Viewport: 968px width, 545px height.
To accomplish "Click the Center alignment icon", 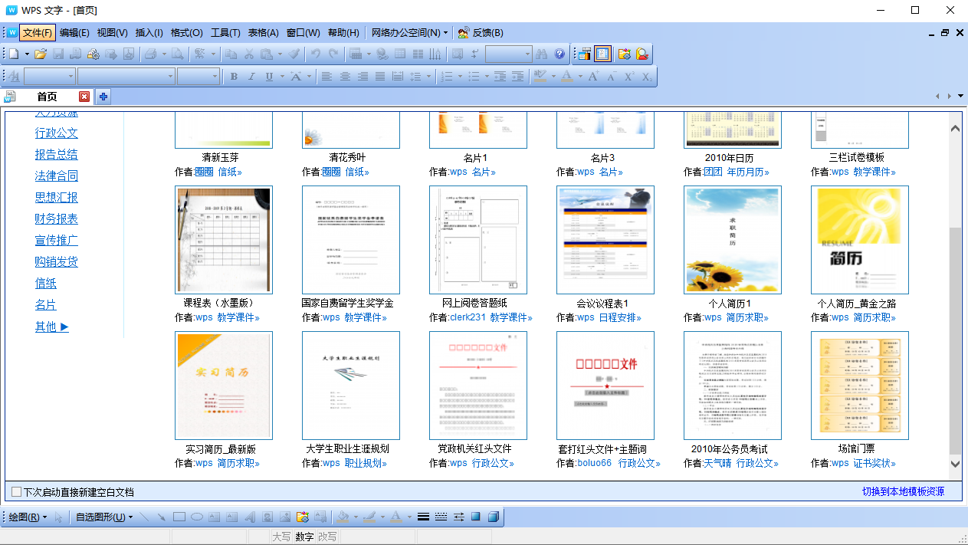I will point(344,77).
